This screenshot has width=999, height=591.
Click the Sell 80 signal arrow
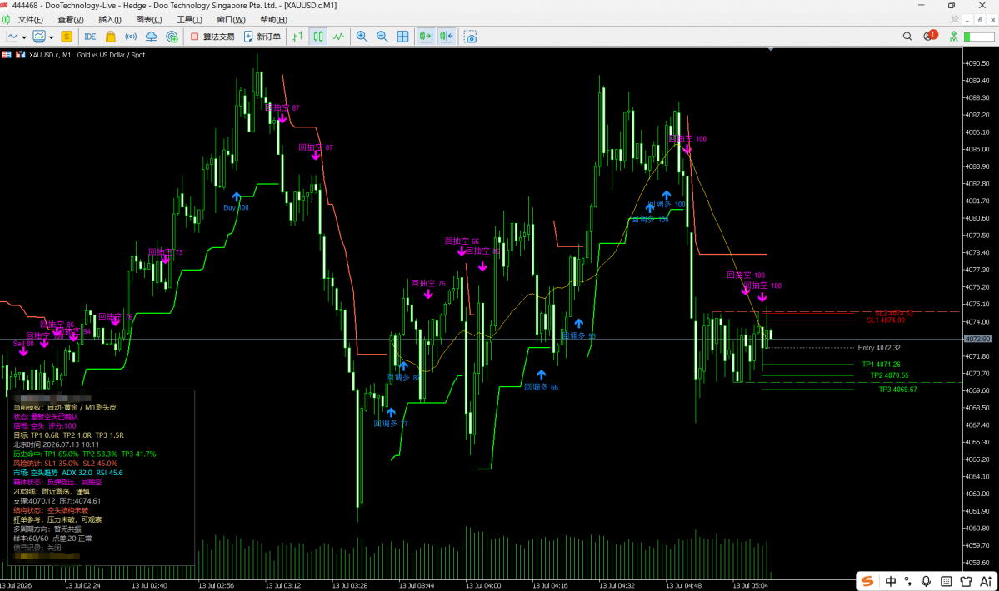23,352
